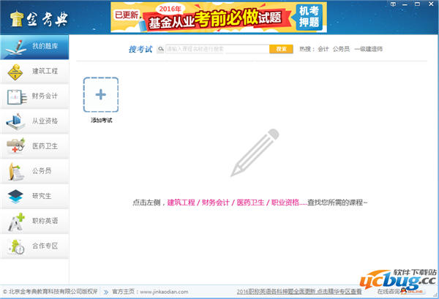Focus the course name search field
This screenshot has width=439, height=299.
click(217, 49)
